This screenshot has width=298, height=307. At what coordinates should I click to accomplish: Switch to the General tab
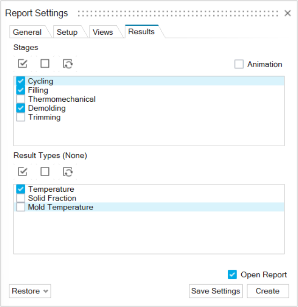pos(27,32)
